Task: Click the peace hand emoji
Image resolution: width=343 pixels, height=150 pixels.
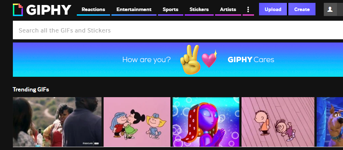Action: pyautogui.click(x=190, y=60)
